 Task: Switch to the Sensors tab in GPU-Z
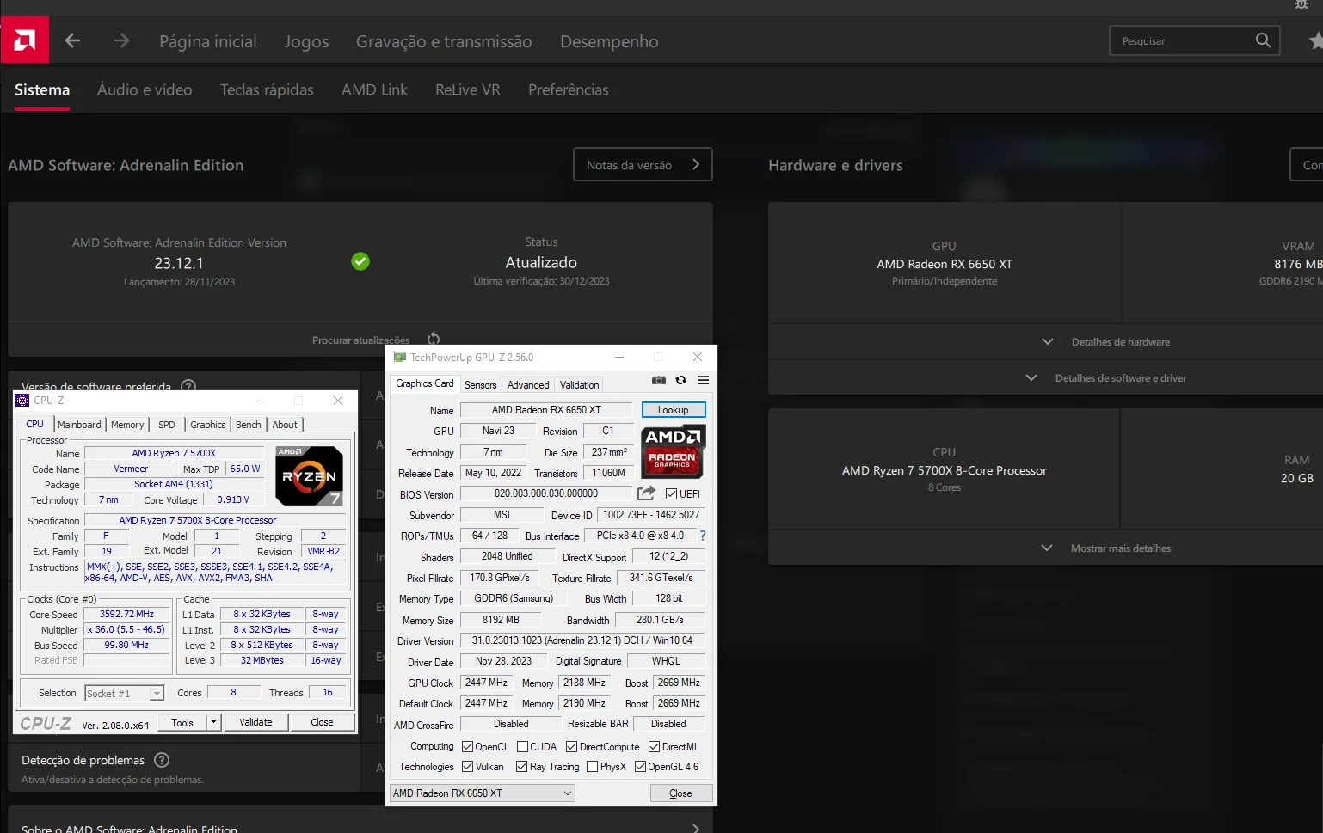[x=480, y=385]
